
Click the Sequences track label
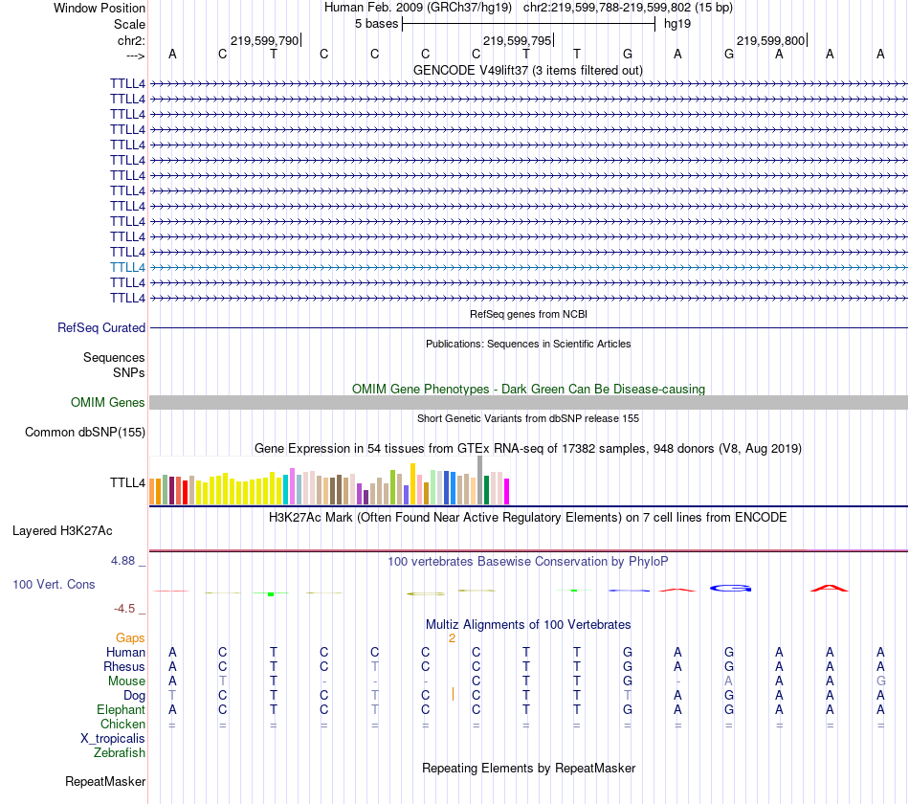(114, 357)
